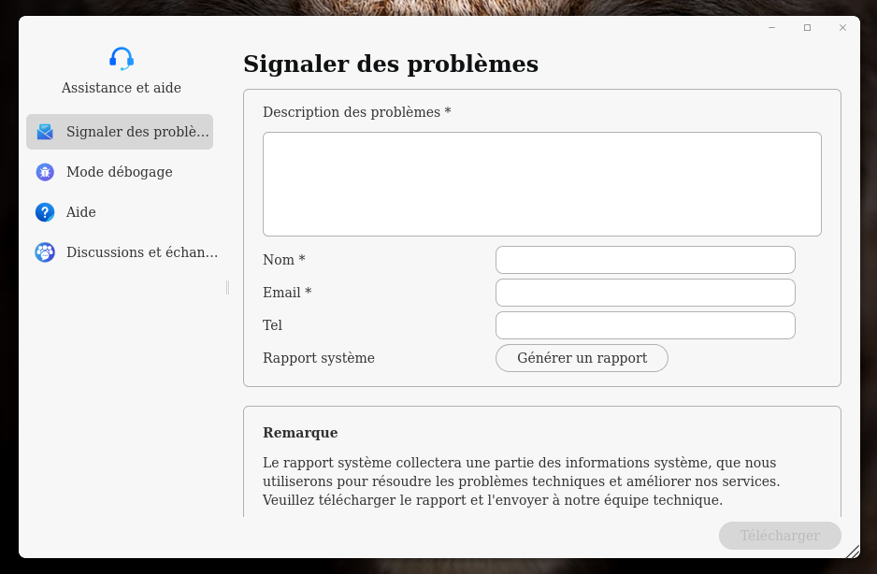Open the Discussions et échanges section
877x574 pixels.
click(x=141, y=252)
